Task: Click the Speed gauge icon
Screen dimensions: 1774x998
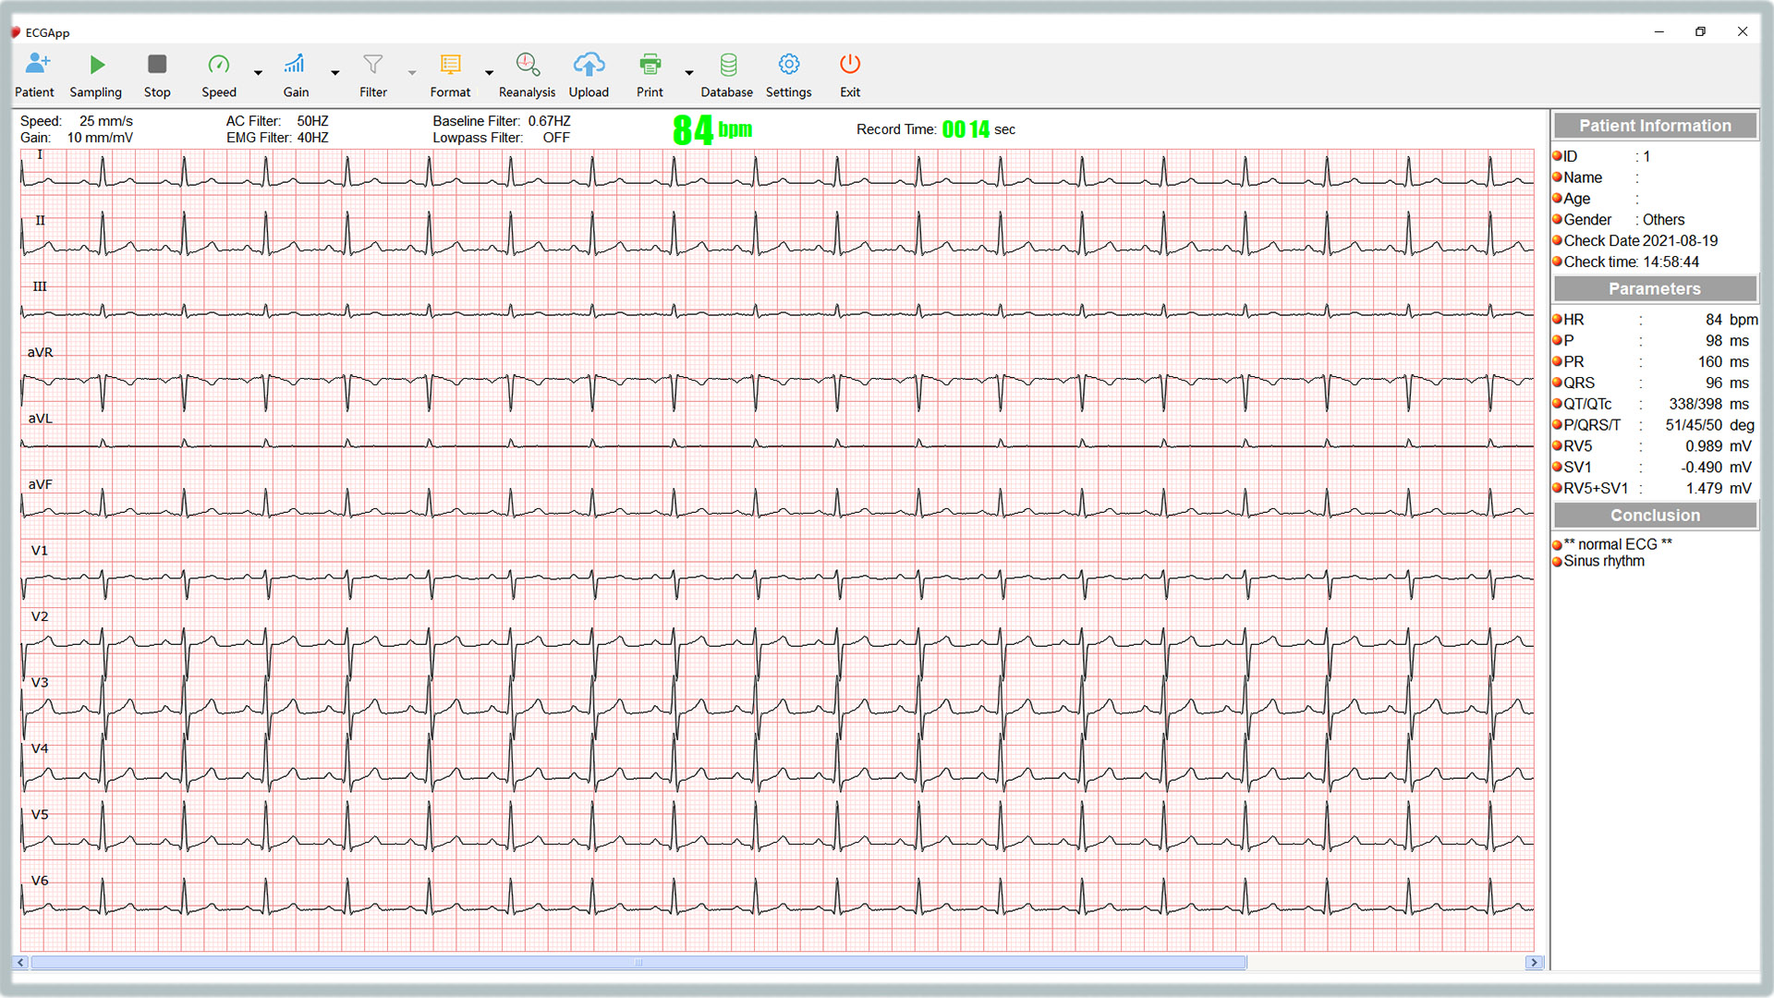Action: click(x=219, y=64)
